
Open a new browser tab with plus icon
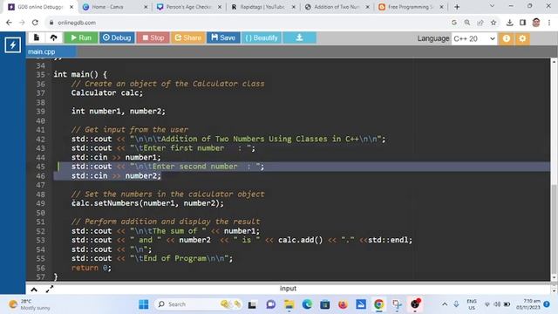click(x=457, y=7)
